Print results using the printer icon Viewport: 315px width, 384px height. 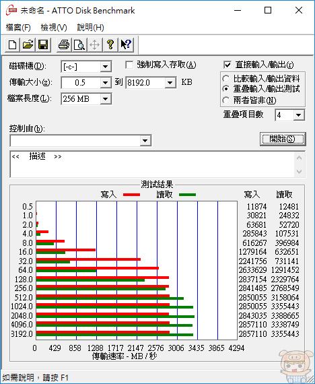pos(64,45)
